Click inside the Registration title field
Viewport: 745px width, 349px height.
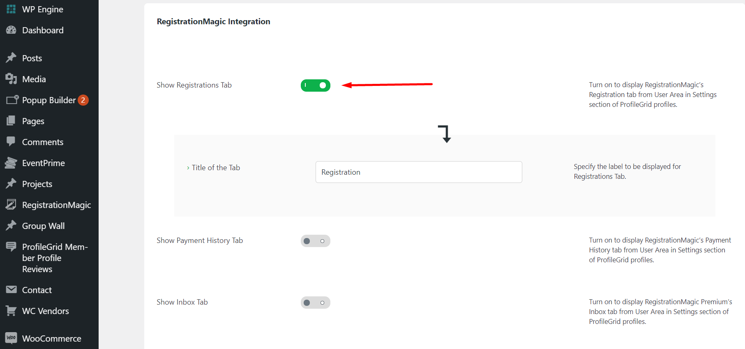[418, 172]
